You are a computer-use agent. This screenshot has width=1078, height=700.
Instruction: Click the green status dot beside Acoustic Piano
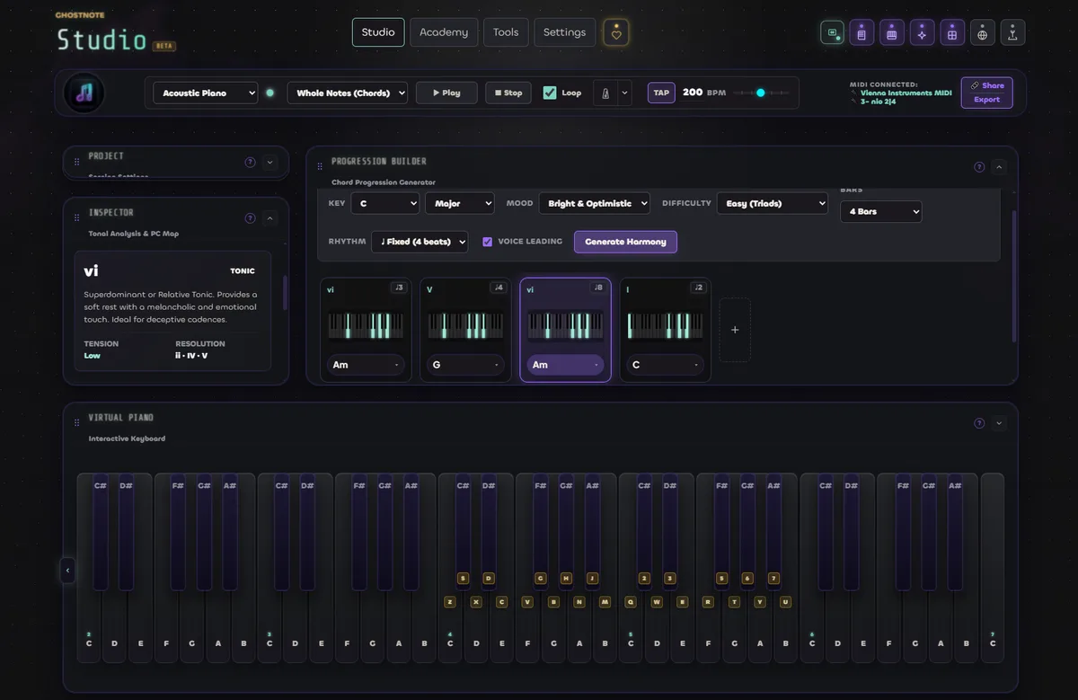(269, 93)
